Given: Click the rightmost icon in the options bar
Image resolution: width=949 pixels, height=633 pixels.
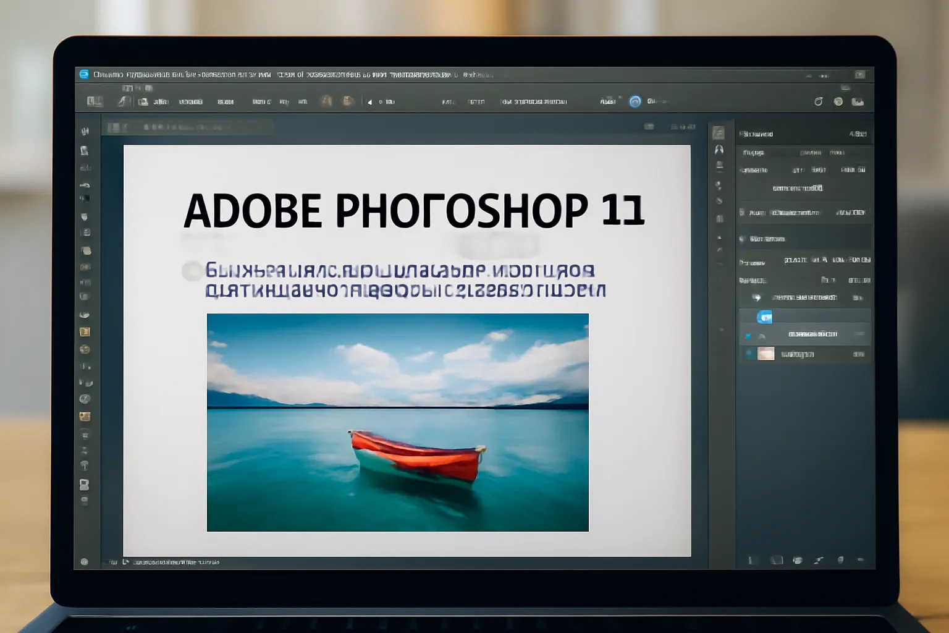Looking at the screenshot, I should point(858,101).
